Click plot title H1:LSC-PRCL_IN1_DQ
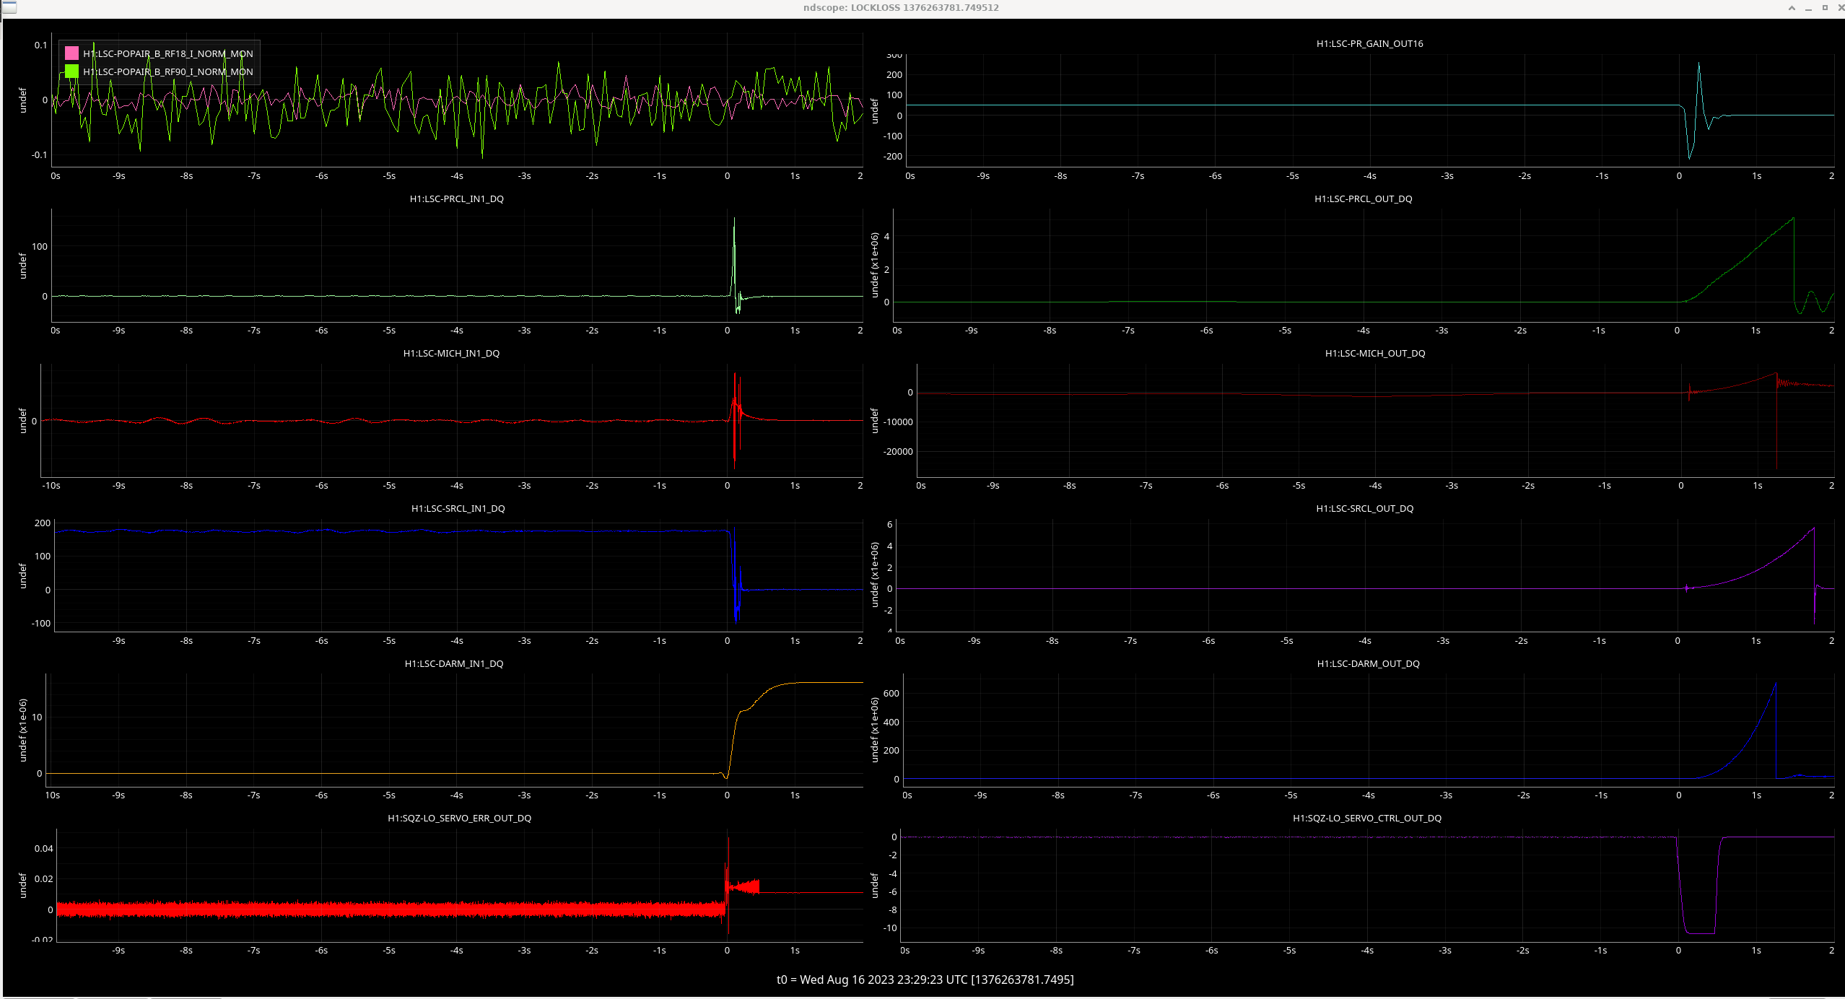This screenshot has width=1845, height=999. tap(457, 199)
